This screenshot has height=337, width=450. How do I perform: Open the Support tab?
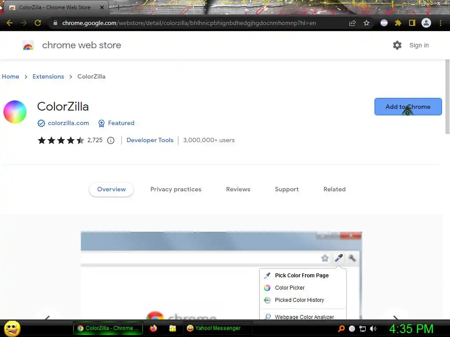click(x=287, y=189)
